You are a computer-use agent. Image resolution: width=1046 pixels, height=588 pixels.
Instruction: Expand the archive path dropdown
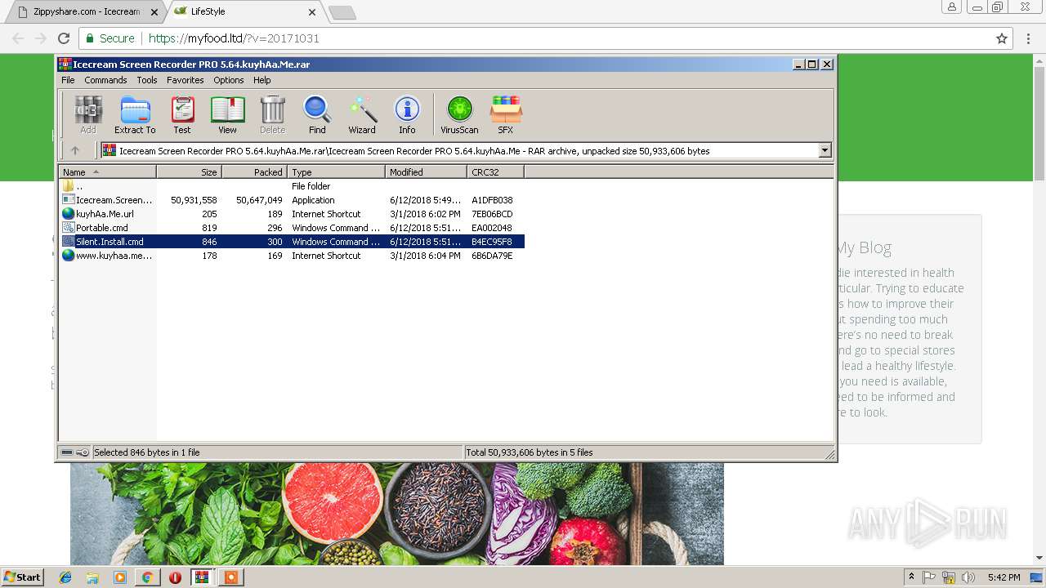coord(825,150)
